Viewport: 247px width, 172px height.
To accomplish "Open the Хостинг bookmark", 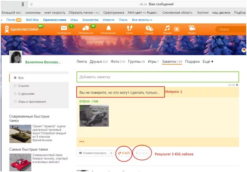I will coord(203,13).
